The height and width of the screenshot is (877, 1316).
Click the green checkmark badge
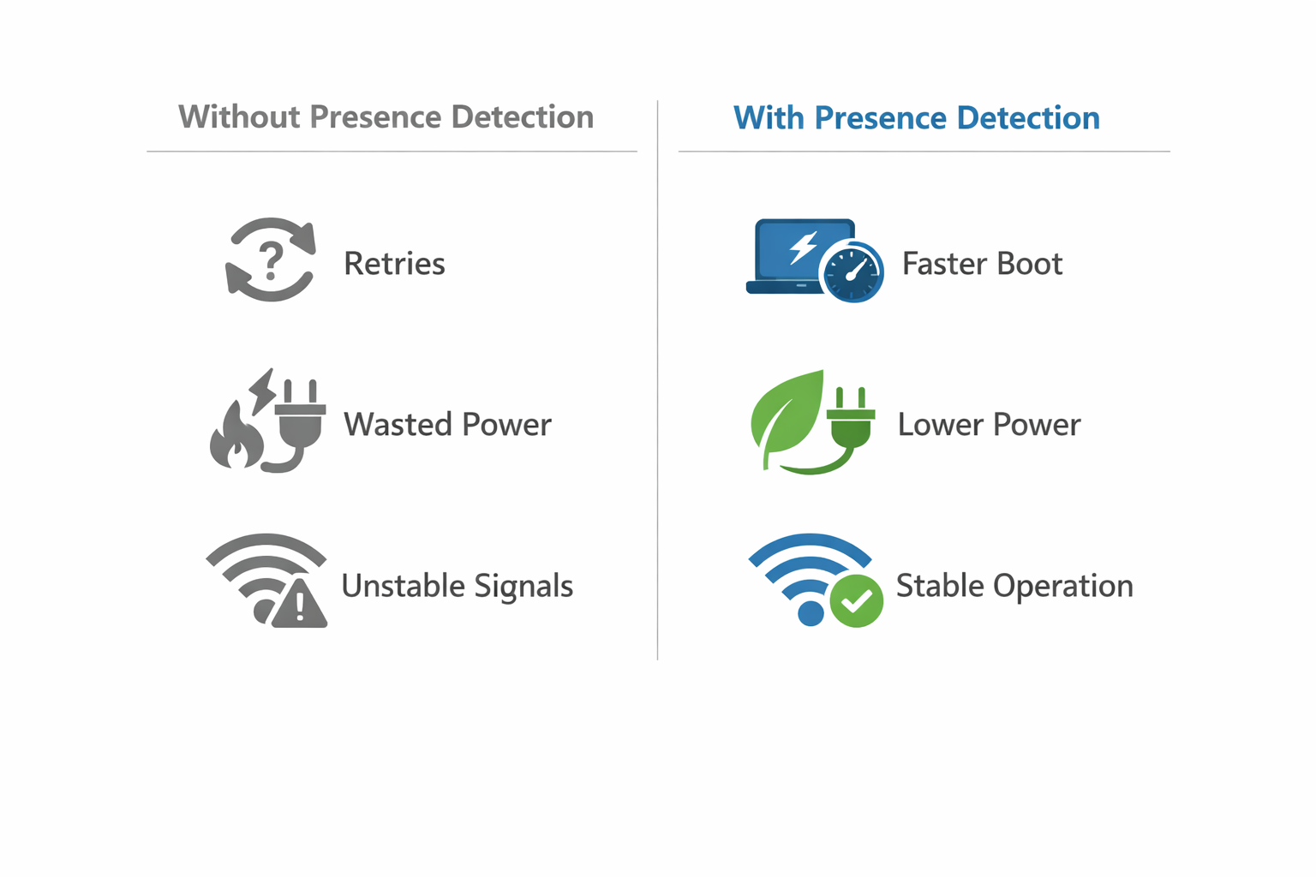pos(856,601)
